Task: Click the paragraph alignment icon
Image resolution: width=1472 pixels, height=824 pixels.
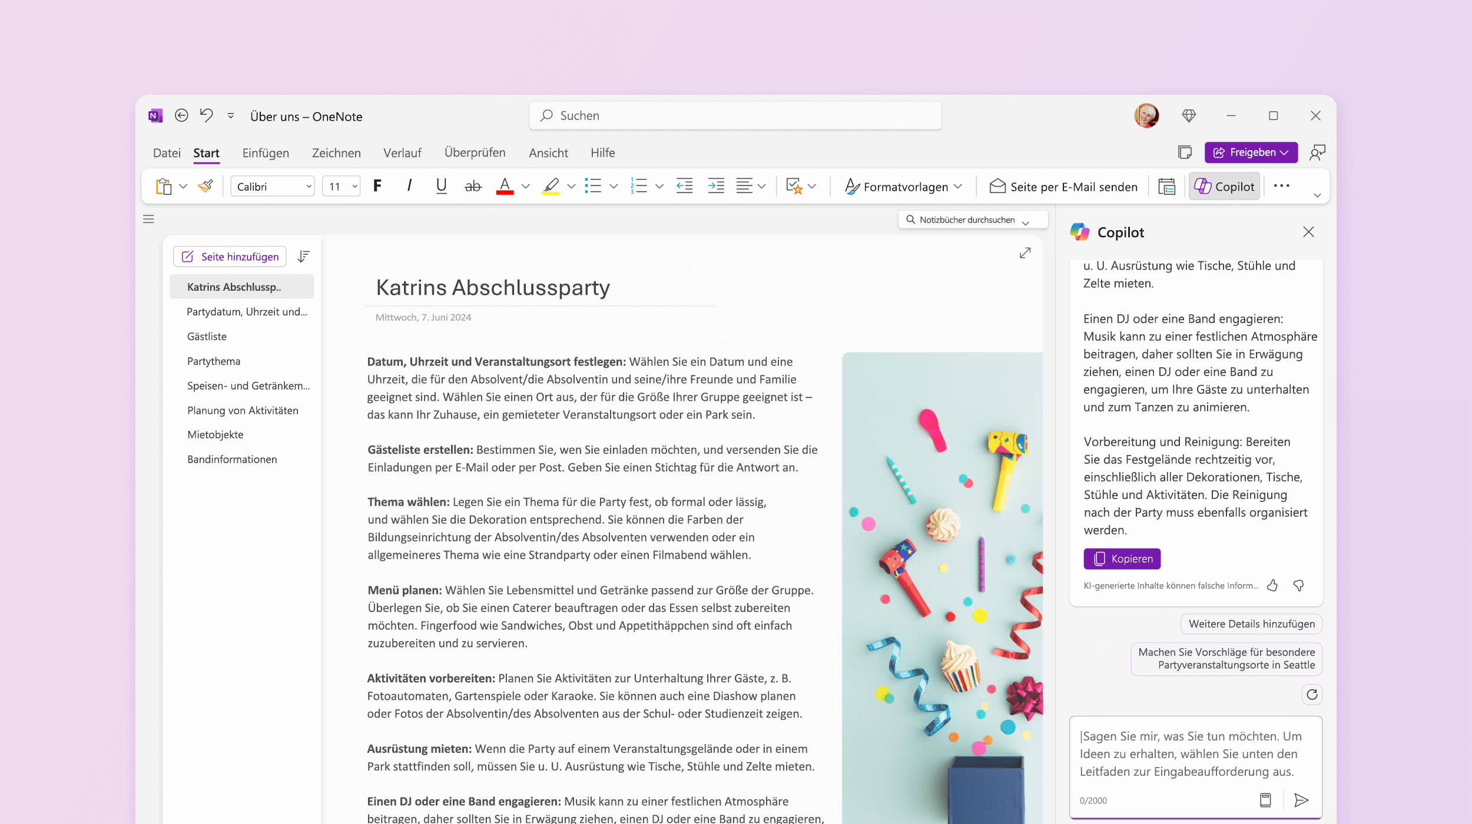Action: point(744,186)
